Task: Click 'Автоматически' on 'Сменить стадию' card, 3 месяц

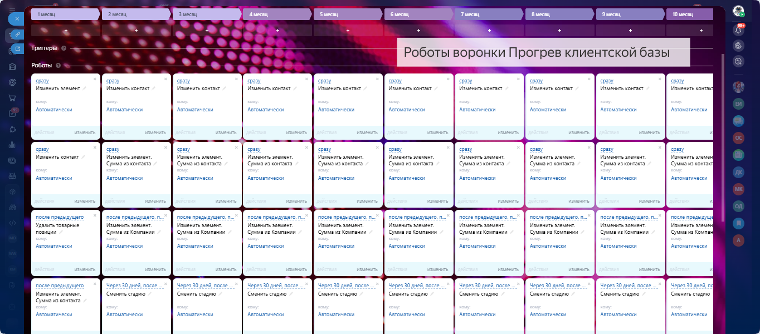Action: tap(195, 315)
